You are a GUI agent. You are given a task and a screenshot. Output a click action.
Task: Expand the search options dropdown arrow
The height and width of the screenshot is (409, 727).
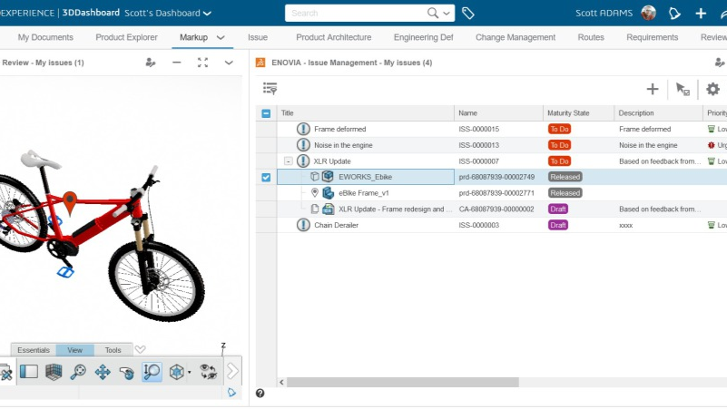tap(446, 14)
